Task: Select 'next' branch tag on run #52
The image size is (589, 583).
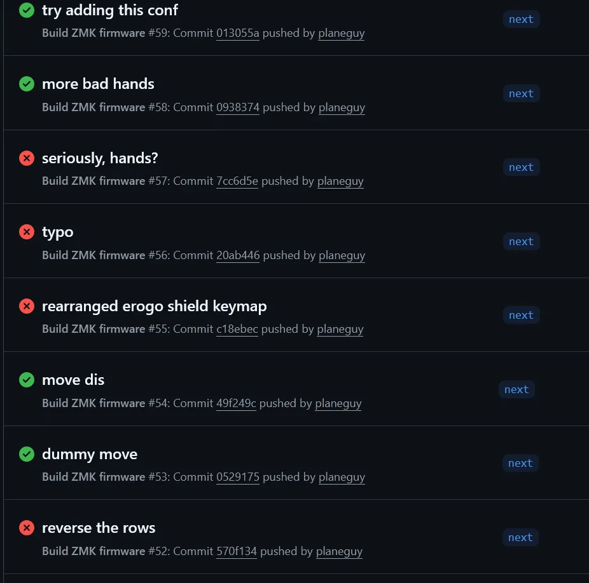Action: click(x=520, y=537)
